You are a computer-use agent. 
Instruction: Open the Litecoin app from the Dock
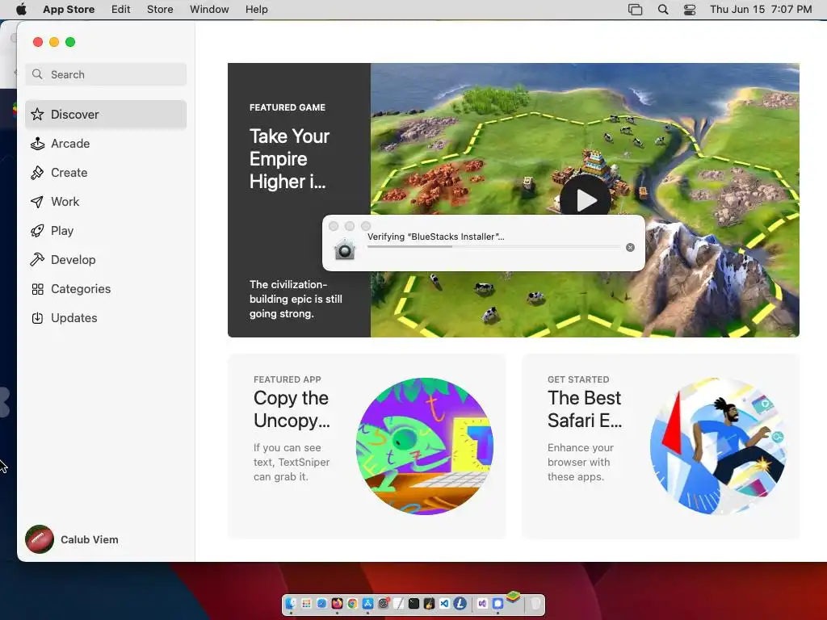click(x=460, y=603)
